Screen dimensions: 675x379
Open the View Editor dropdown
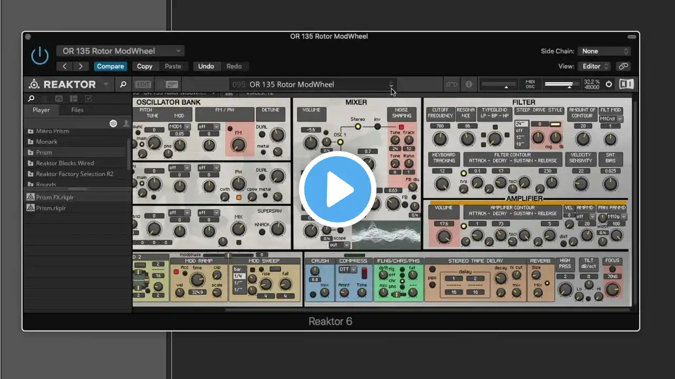point(594,66)
